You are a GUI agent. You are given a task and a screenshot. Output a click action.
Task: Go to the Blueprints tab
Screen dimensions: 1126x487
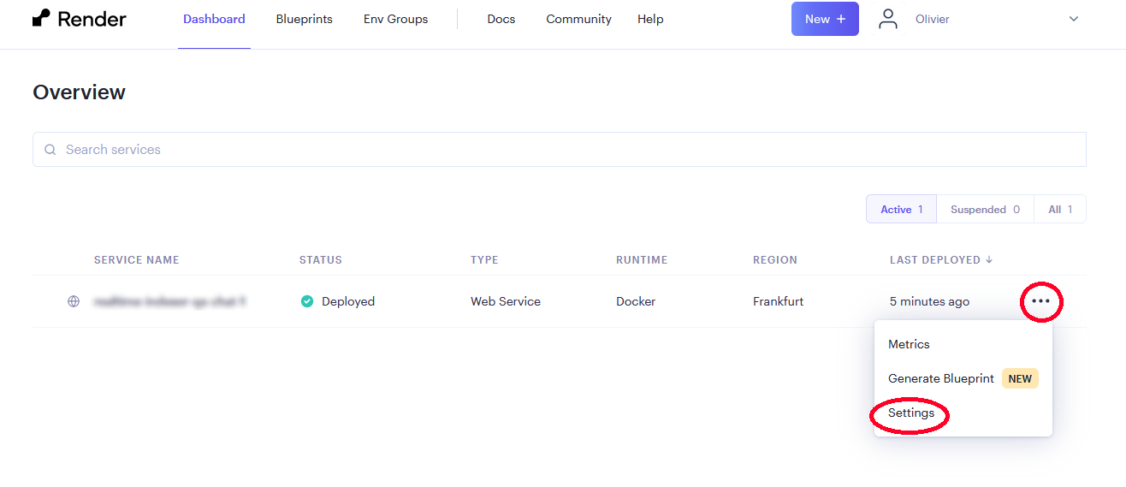coord(304,19)
